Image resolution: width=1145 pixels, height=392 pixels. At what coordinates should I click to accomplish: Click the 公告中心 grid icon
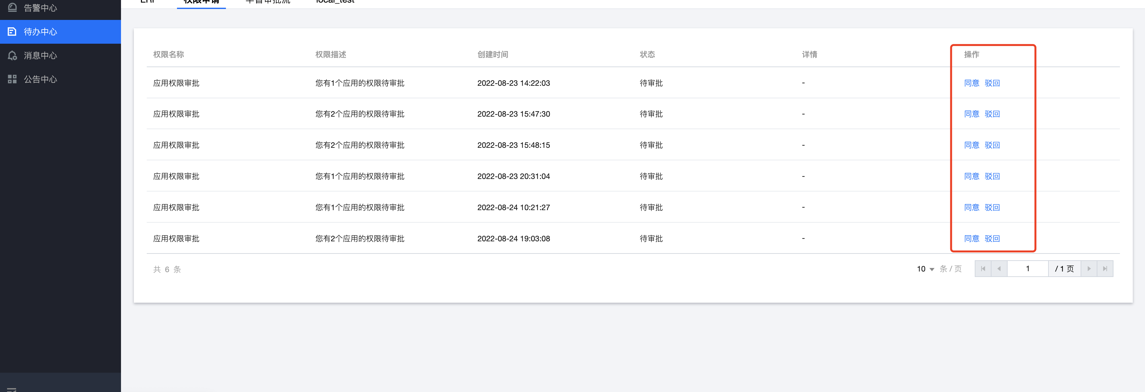point(13,79)
